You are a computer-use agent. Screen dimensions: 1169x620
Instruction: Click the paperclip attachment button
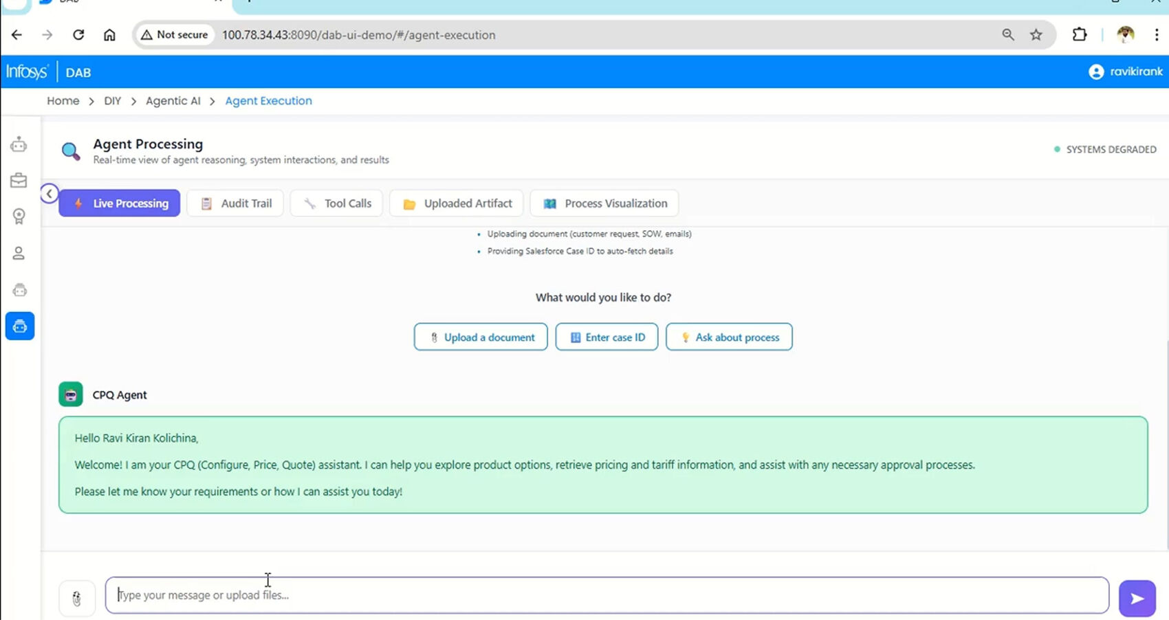click(x=76, y=599)
